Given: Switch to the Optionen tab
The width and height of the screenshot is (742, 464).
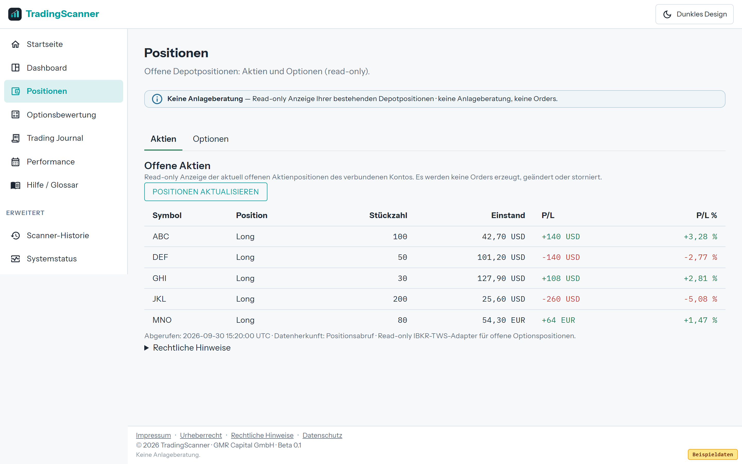Looking at the screenshot, I should 211,139.
